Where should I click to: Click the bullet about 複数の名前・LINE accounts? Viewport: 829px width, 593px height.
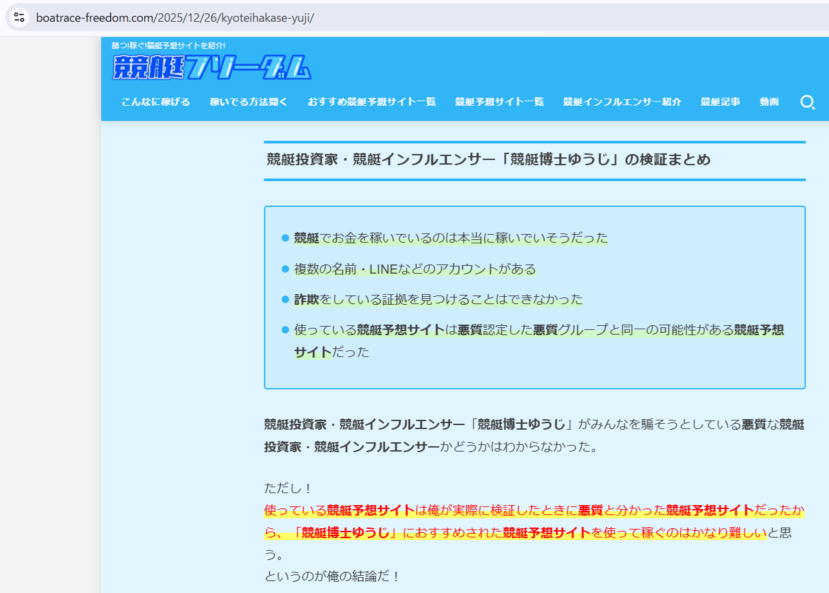point(415,269)
